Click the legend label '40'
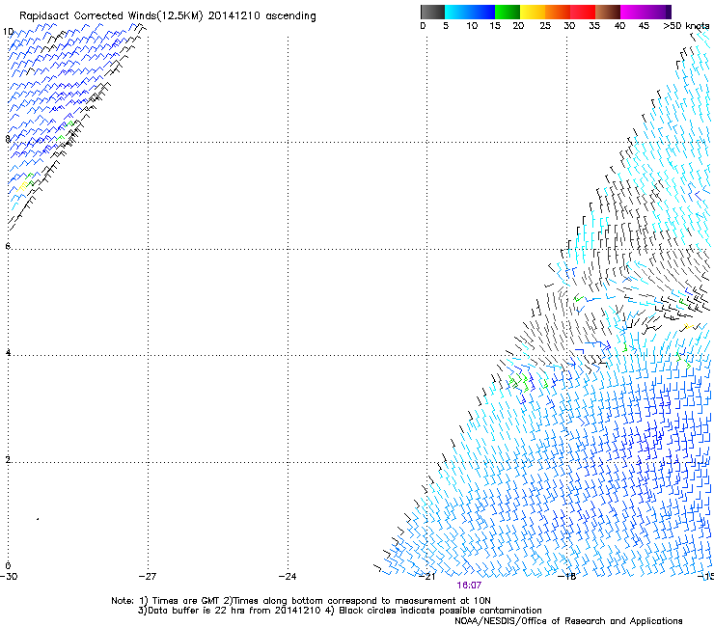The width and height of the screenshot is (714, 627). point(619,26)
